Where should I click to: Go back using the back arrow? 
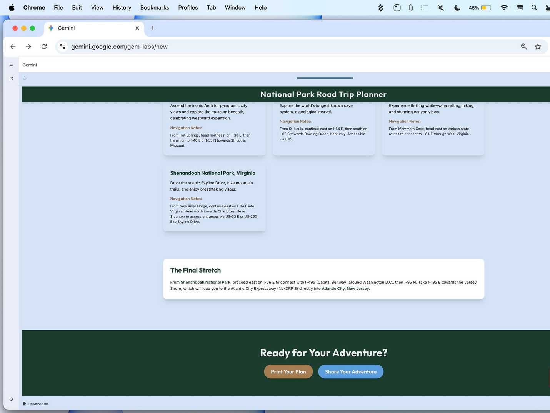(13, 47)
